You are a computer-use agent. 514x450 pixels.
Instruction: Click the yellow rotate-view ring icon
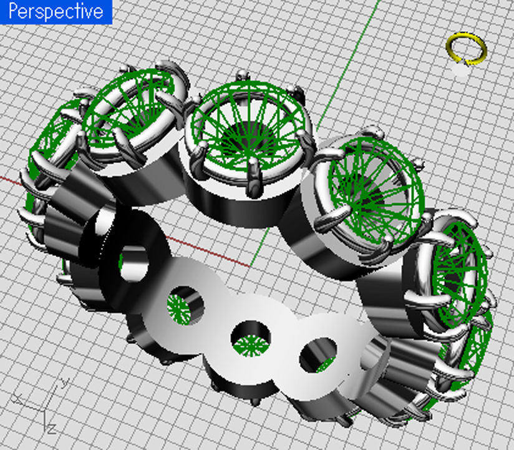pos(465,49)
